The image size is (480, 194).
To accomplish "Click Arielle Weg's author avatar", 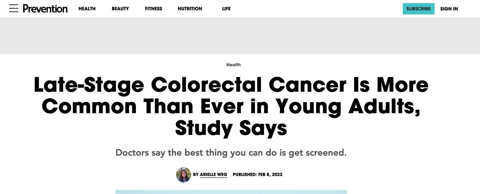I will click(183, 175).
